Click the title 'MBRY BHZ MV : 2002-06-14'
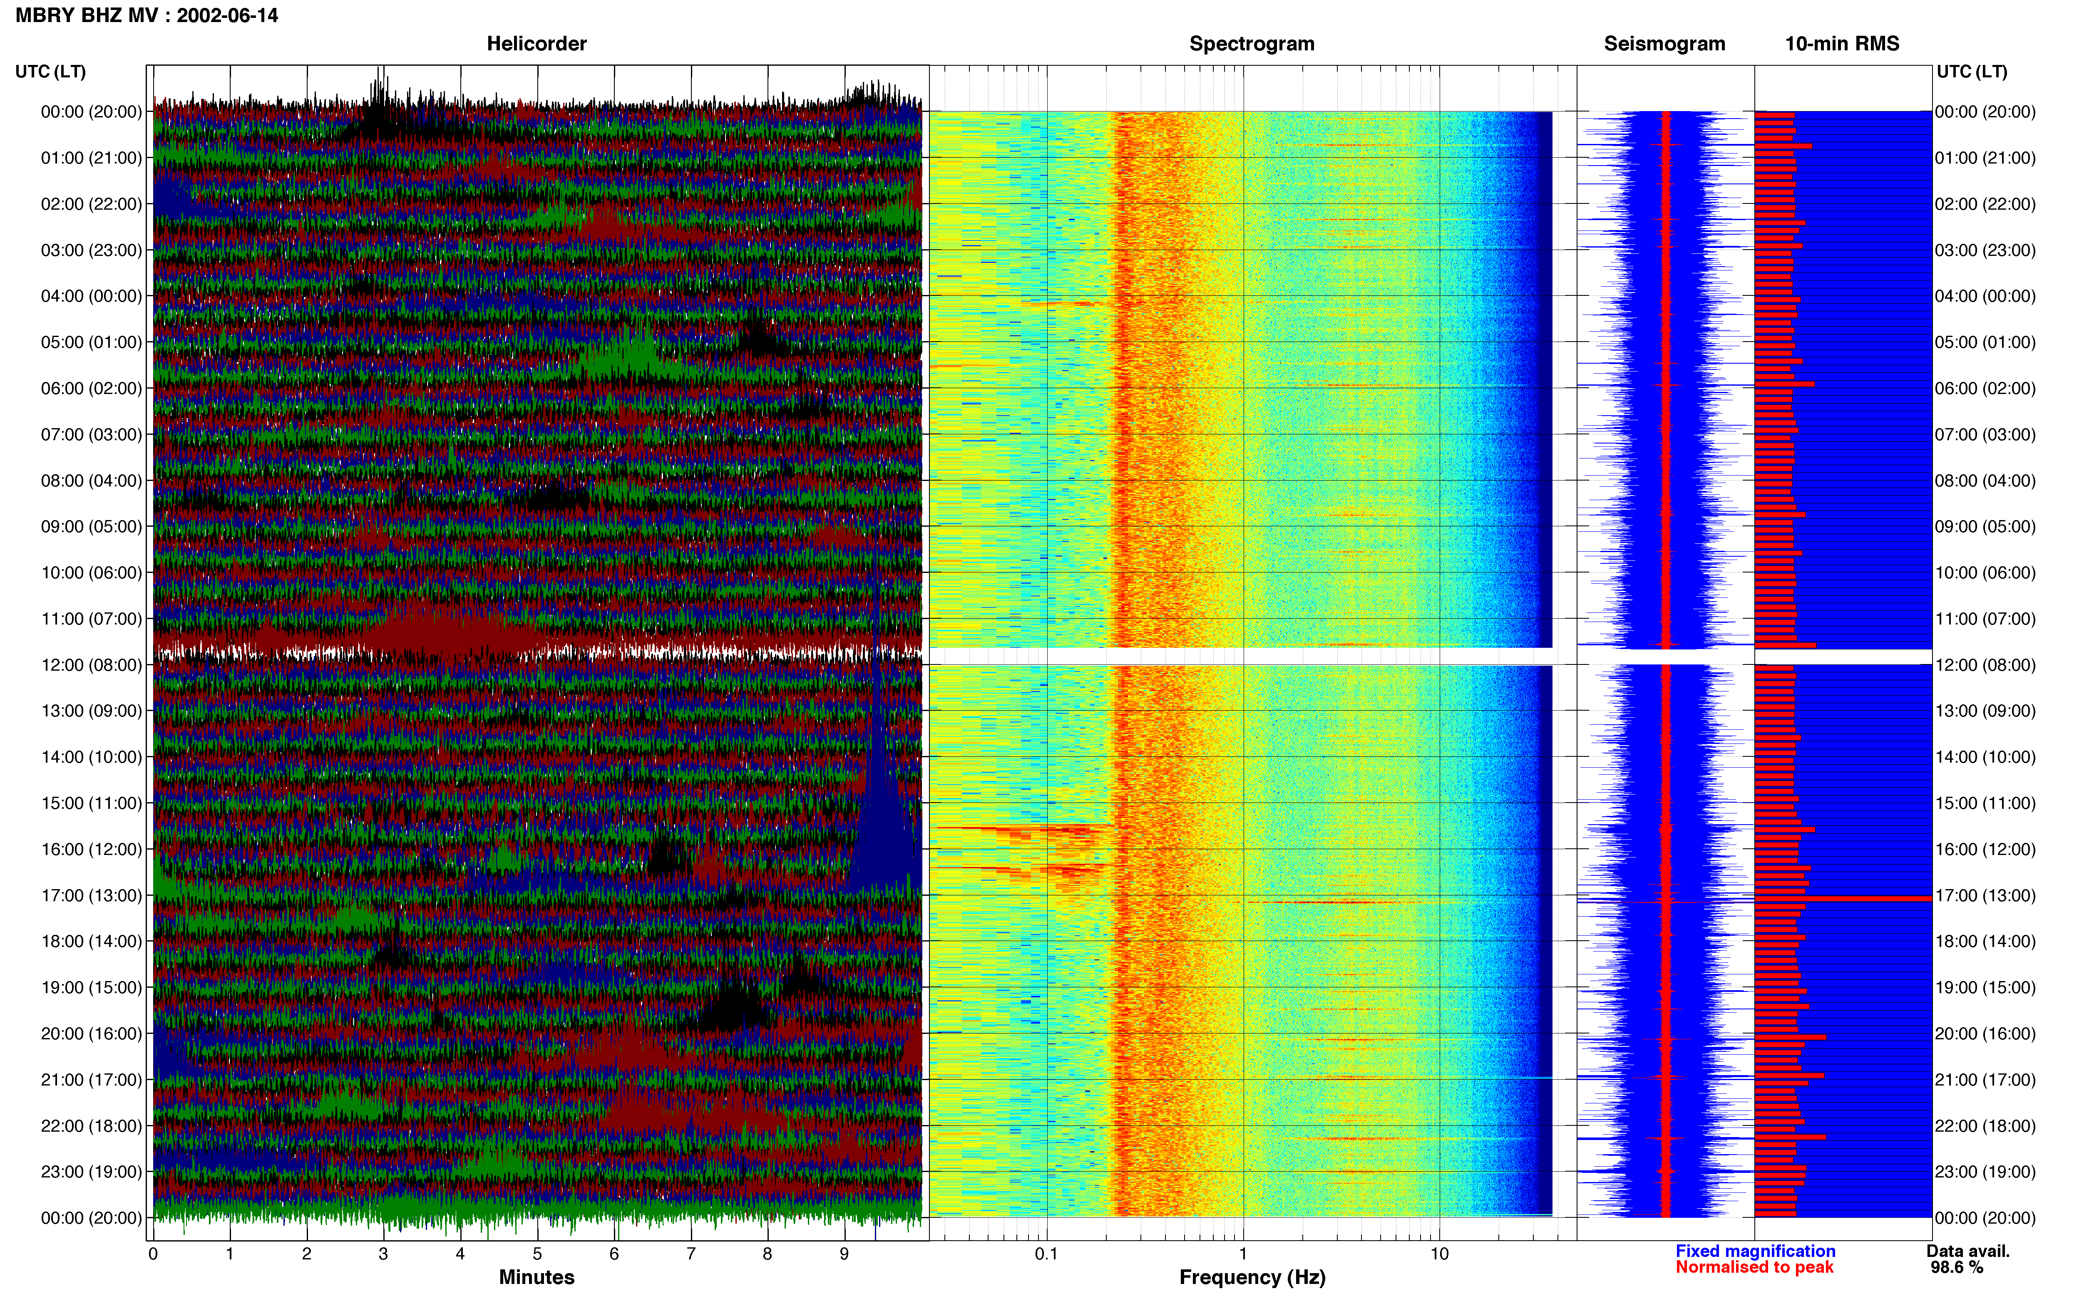The image size is (2089, 1306). (147, 15)
